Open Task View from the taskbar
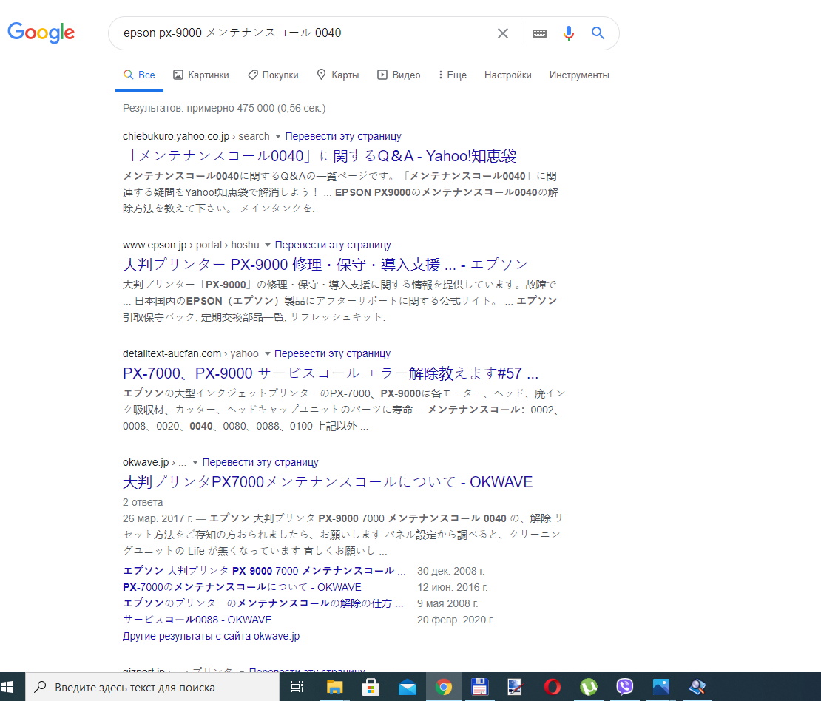The height and width of the screenshot is (701, 821). (297, 687)
